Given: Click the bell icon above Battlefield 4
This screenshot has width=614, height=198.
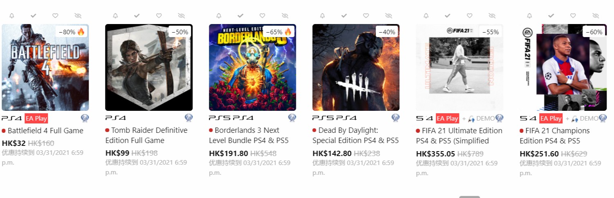Looking at the screenshot, I should [12, 16].
